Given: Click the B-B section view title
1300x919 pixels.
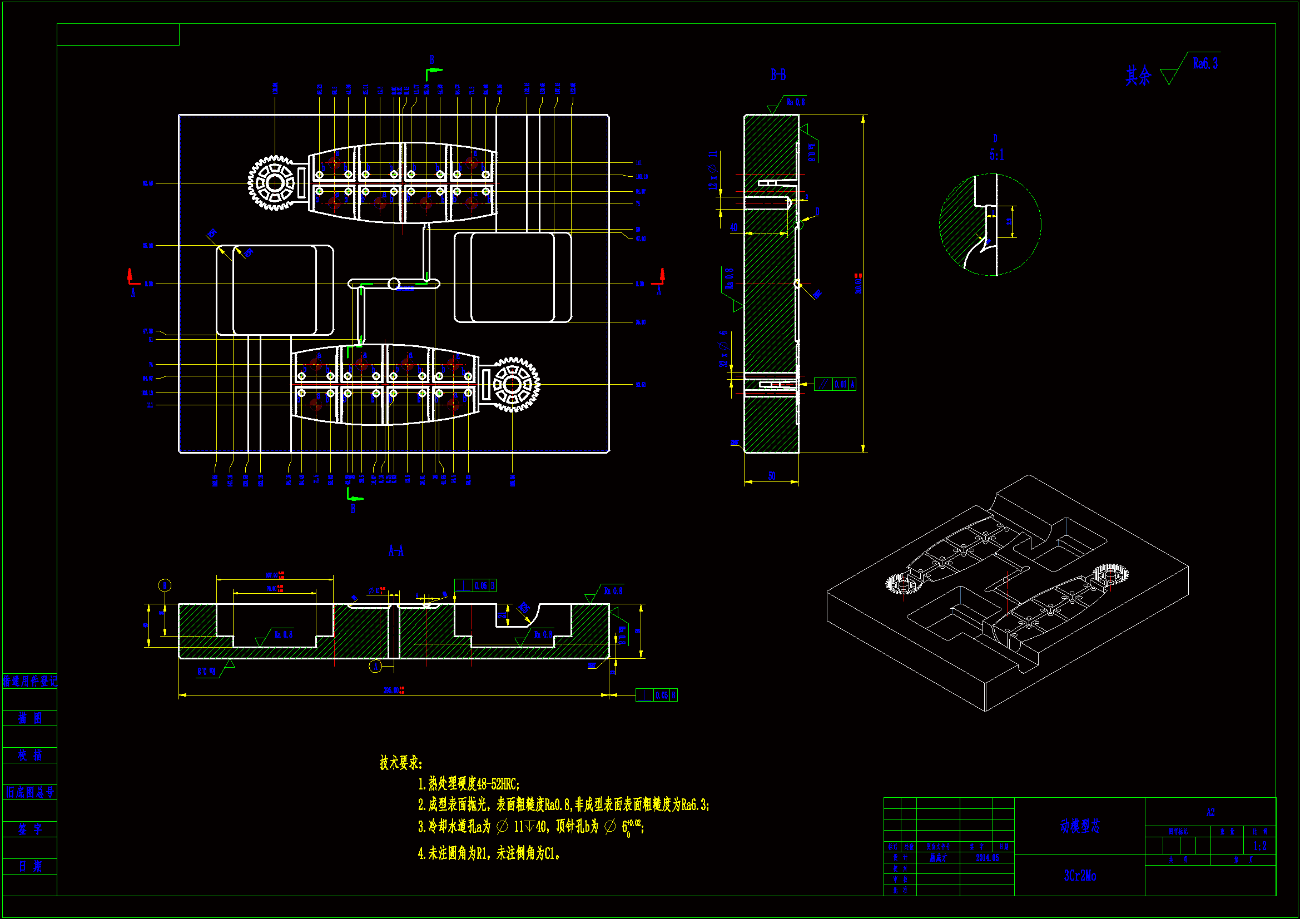Looking at the screenshot, I should (x=778, y=74).
